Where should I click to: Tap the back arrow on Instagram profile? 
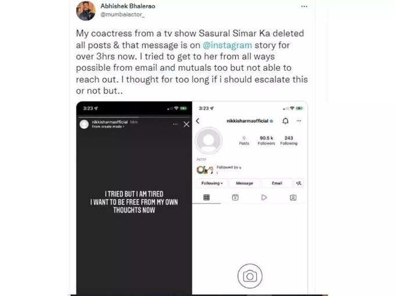198,121
